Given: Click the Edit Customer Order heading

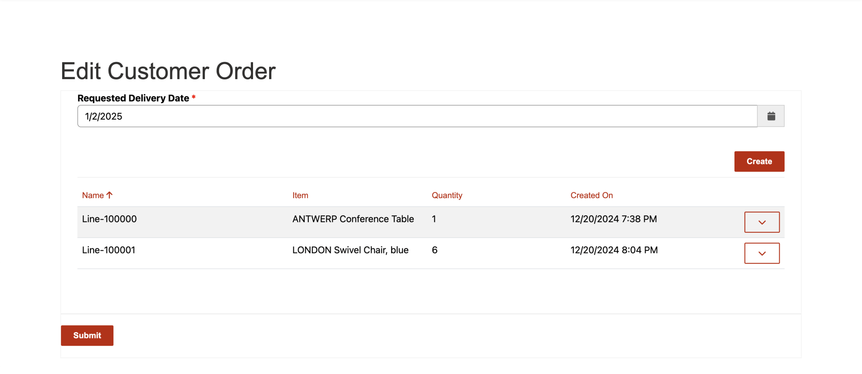Looking at the screenshot, I should (168, 71).
